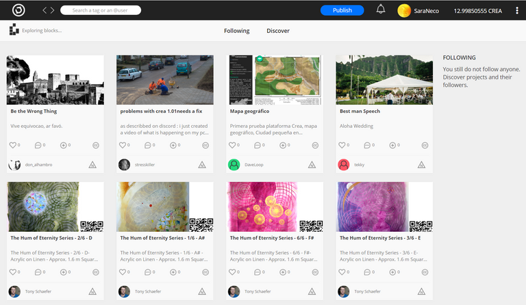This screenshot has width=526, height=305.
Task: Click the 12.99850555 CREA balance
Action: pos(477,11)
